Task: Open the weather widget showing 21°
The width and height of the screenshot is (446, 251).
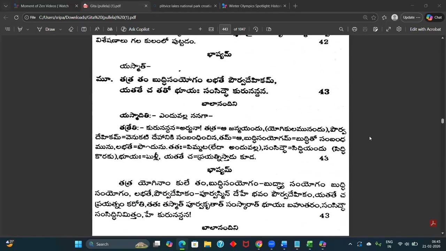Action: (9, 244)
